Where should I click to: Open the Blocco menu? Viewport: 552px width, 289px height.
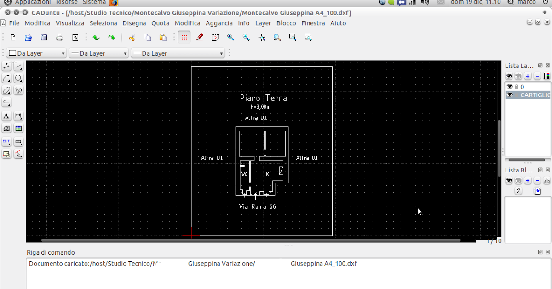pos(286,23)
